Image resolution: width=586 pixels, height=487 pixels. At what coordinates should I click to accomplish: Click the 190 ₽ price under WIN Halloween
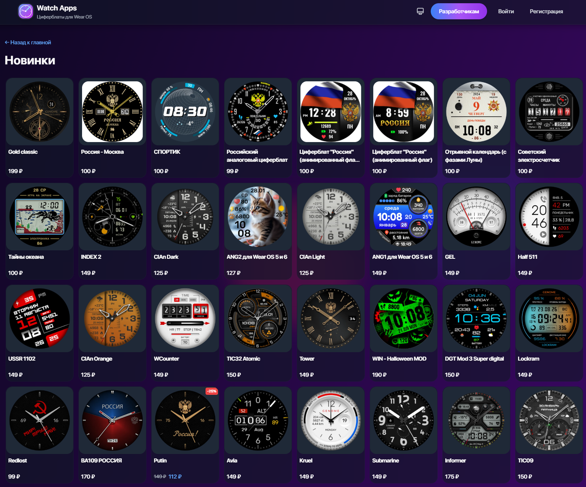point(379,375)
